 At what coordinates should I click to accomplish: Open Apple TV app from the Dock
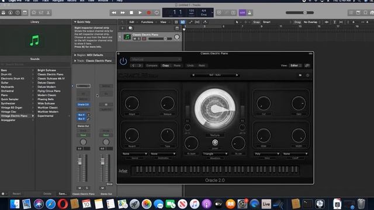(x=218, y=204)
